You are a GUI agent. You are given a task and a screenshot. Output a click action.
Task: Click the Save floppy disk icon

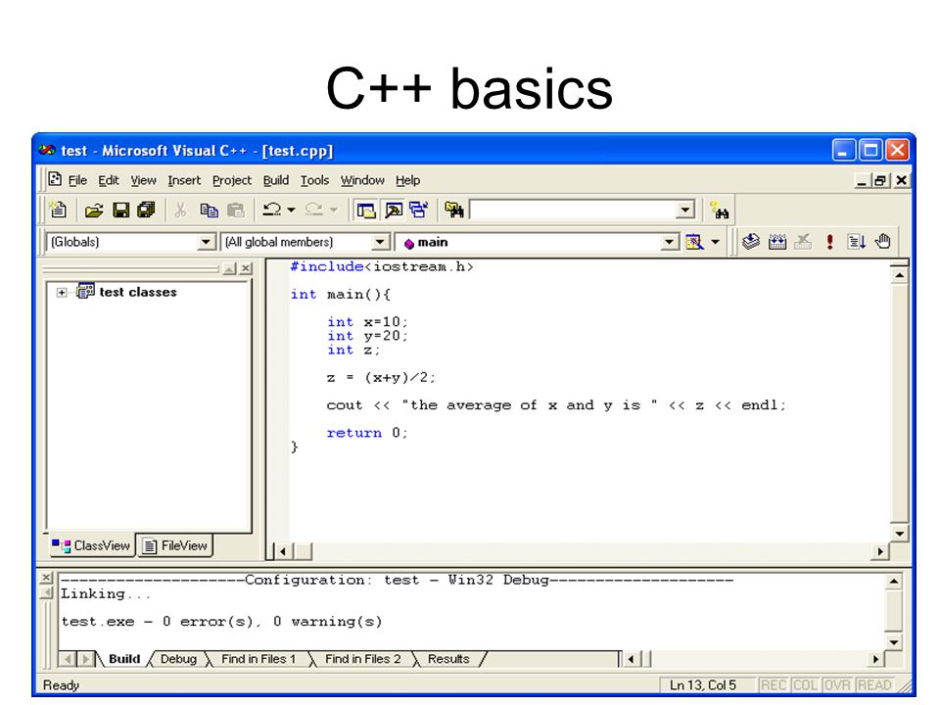point(121,210)
